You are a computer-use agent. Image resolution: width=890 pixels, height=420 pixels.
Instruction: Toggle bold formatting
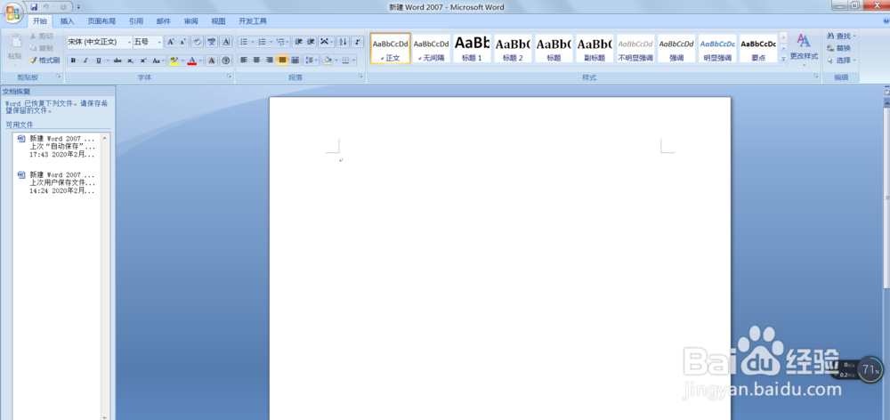pos(73,61)
